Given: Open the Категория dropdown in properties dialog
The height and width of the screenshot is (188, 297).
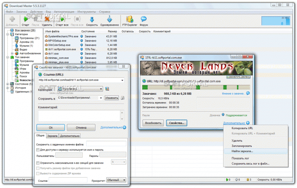Looking at the screenshot, I should coord(101,89).
